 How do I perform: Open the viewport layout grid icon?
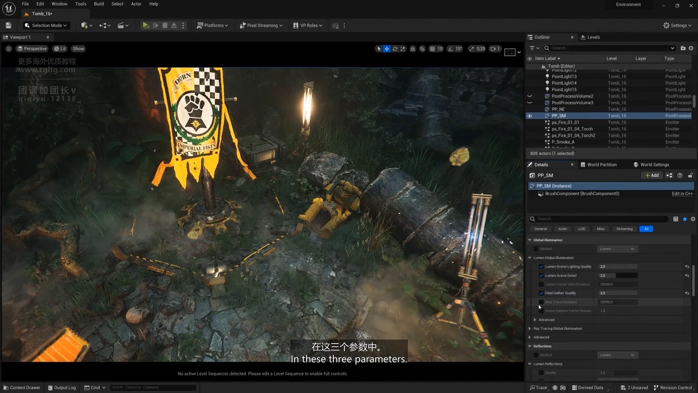(x=510, y=52)
